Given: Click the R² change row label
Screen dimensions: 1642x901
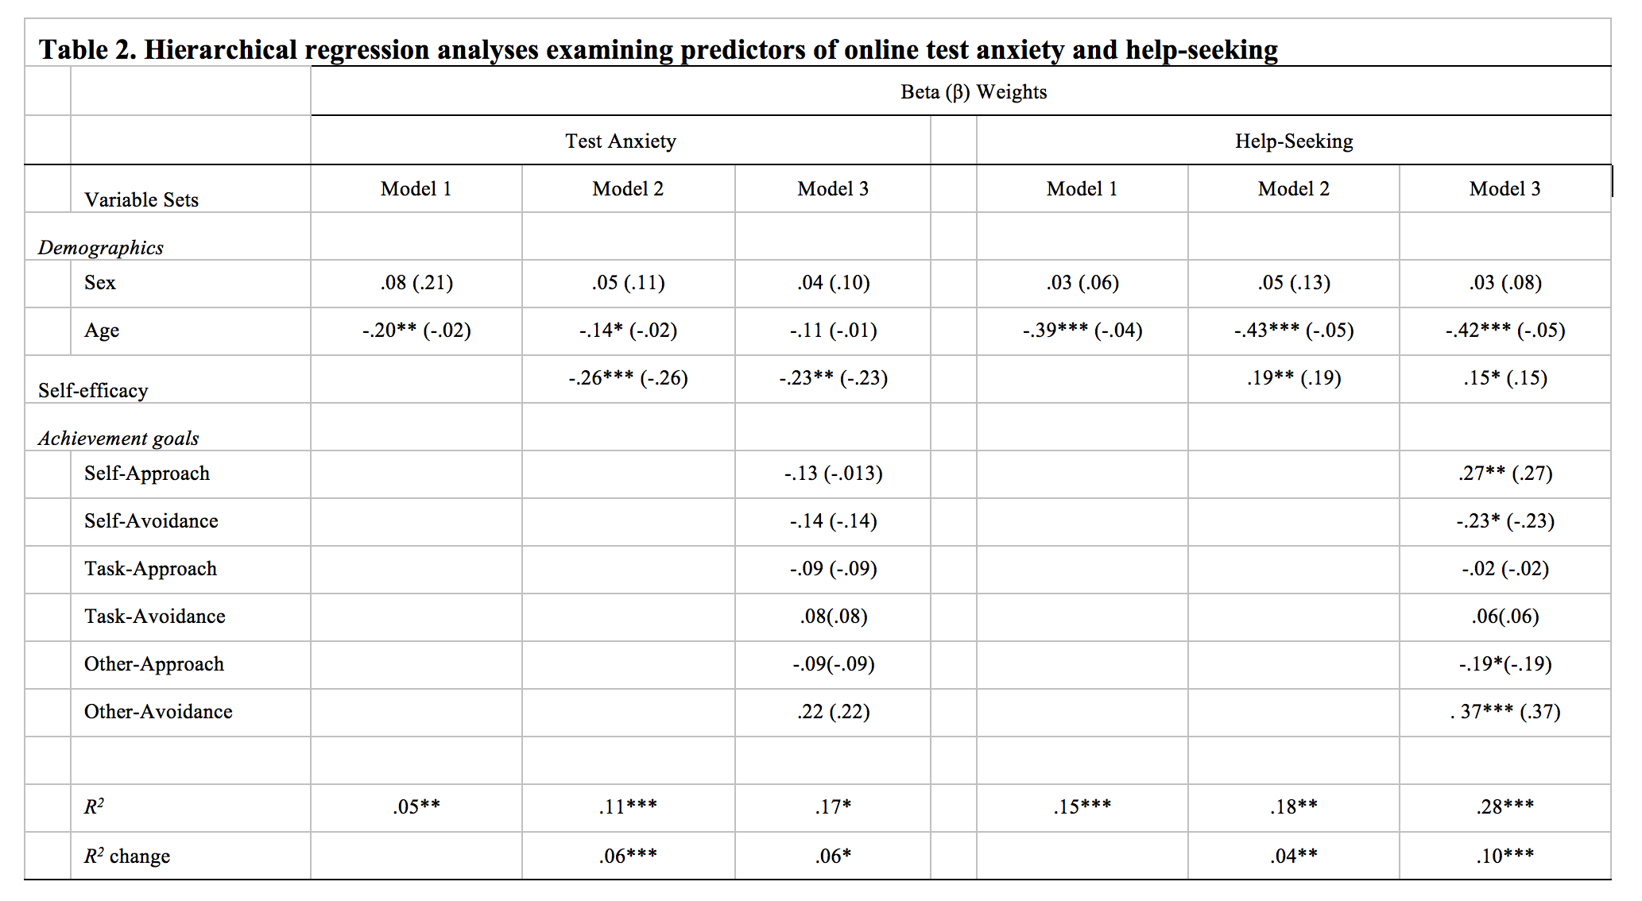Looking at the screenshot, I should 127,856.
